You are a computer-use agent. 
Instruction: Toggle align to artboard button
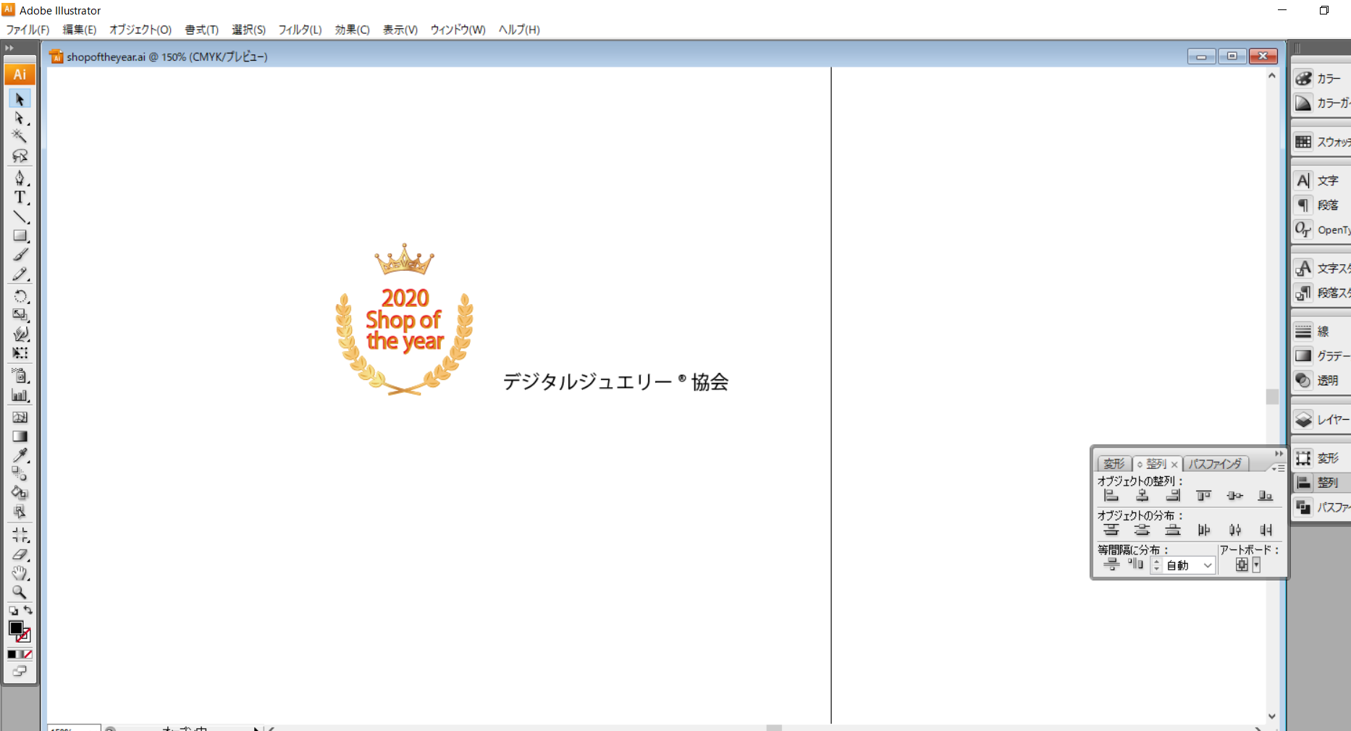click(x=1242, y=565)
